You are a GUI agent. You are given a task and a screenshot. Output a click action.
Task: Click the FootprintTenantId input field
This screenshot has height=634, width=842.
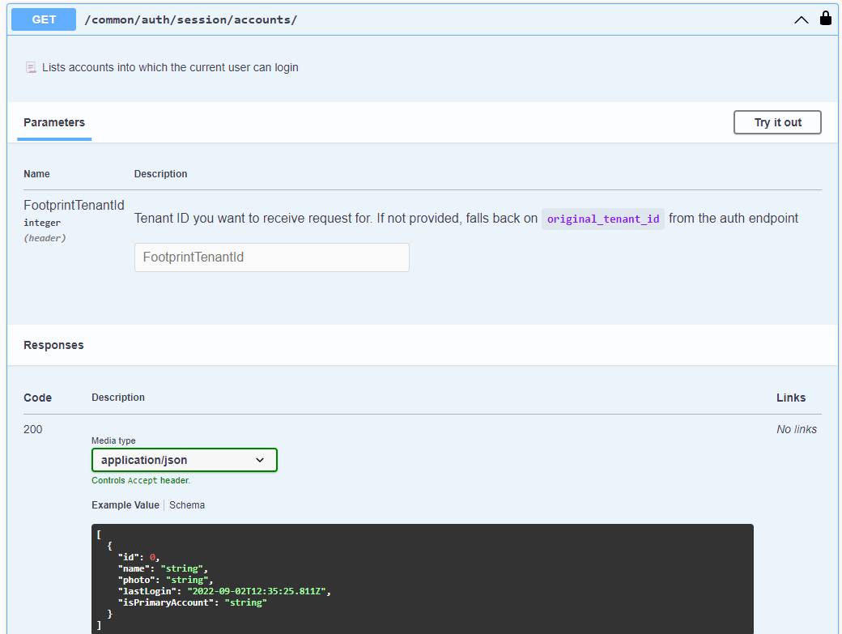tap(272, 257)
